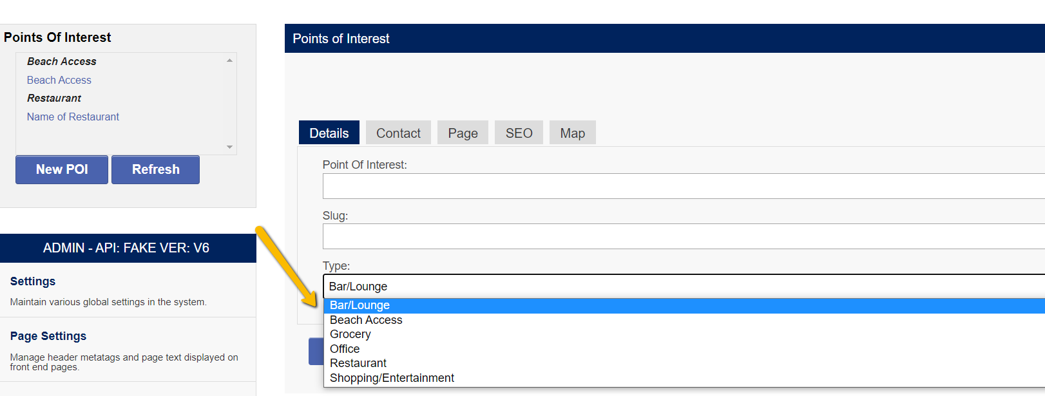Select Bar/Lounge option in Type list
The height and width of the screenshot is (396, 1045).
(684, 305)
